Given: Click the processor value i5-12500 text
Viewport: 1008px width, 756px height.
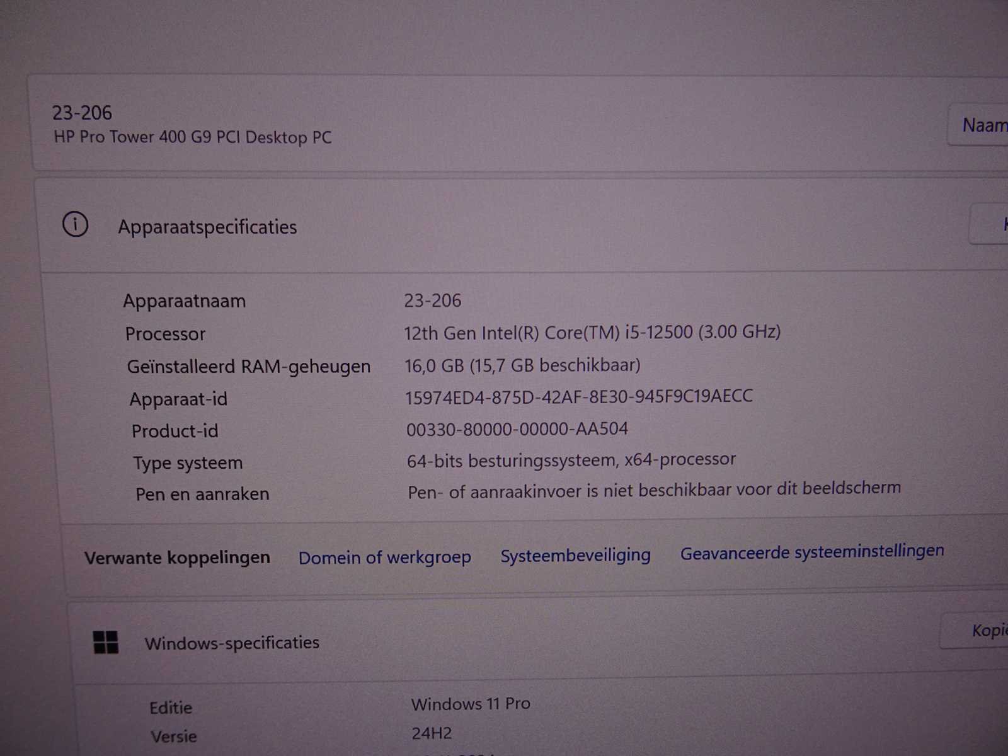Looking at the screenshot, I should click(x=592, y=332).
